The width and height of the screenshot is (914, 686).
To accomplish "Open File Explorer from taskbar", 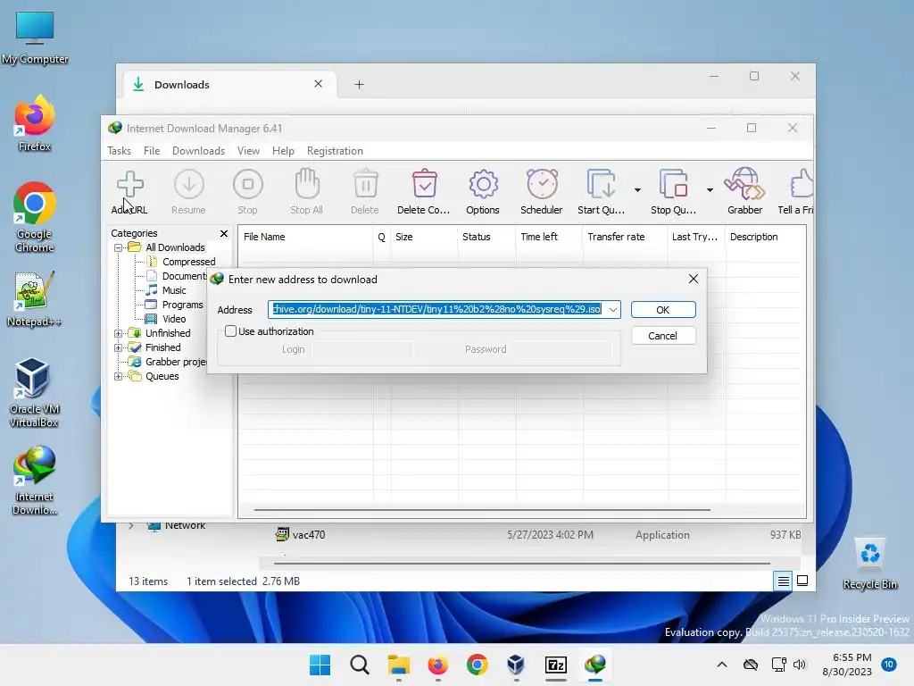I will [x=399, y=665].
